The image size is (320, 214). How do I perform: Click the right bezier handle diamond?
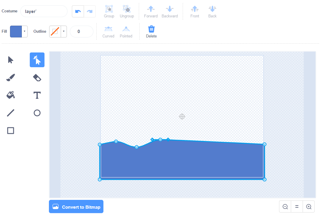168,140
